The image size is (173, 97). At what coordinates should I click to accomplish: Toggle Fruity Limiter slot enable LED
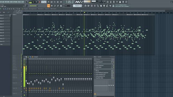114,67
